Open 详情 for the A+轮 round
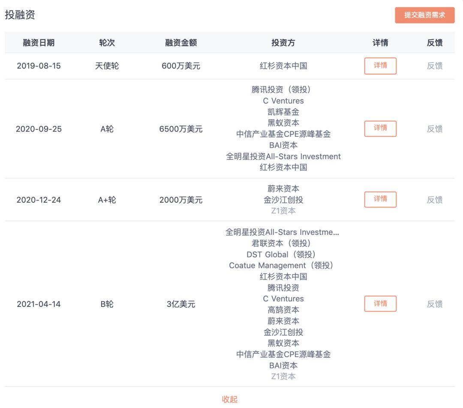Viewport: 463px width, 408px height. 380,199
